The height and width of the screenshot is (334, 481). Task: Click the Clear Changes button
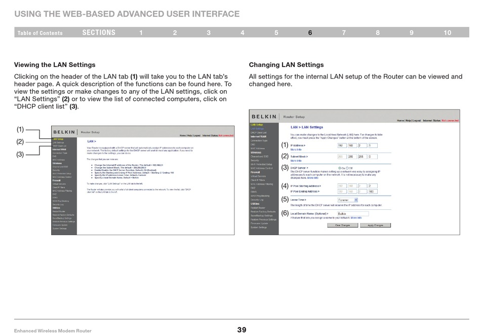[x=343, y=226]
